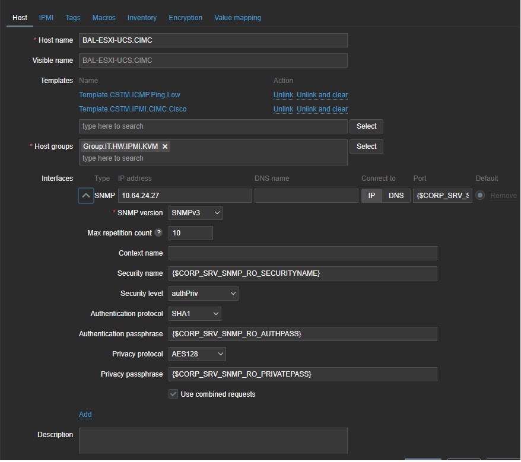Image resolution: width=521 pixels, height=462 pixels.
Task: Select the Default interface radio button
Action: tap(480, 196)
